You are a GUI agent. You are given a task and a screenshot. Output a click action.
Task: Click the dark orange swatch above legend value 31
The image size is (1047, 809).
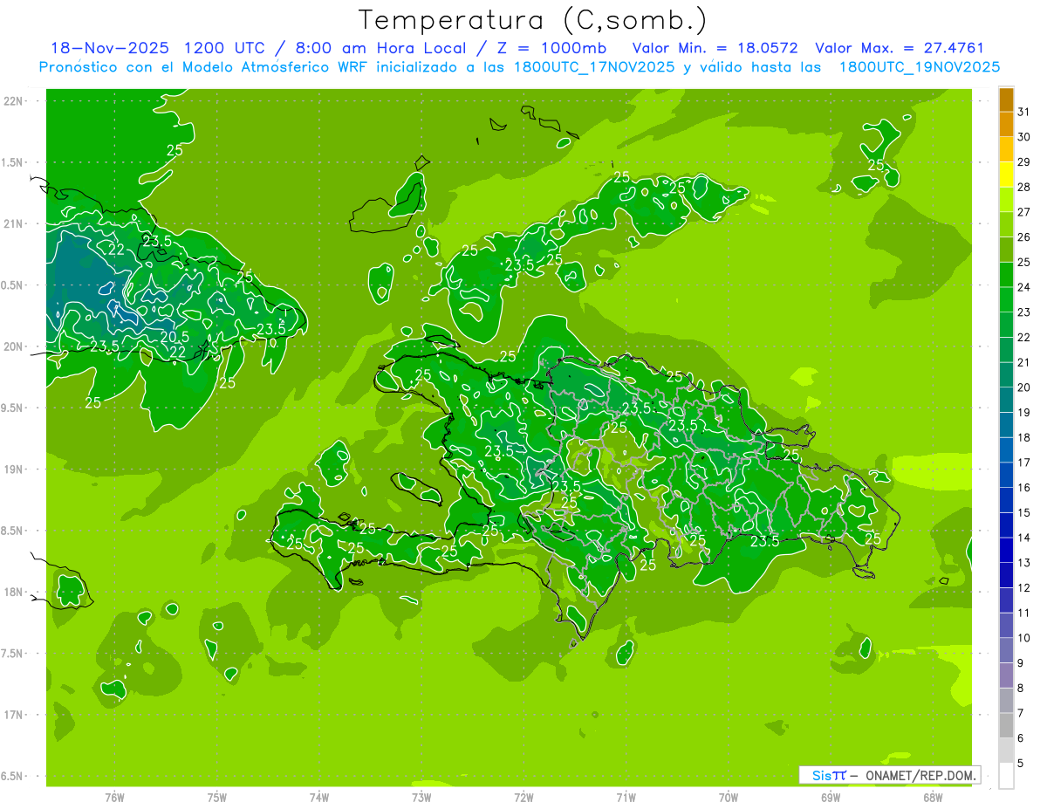(x=1006, y=100)
